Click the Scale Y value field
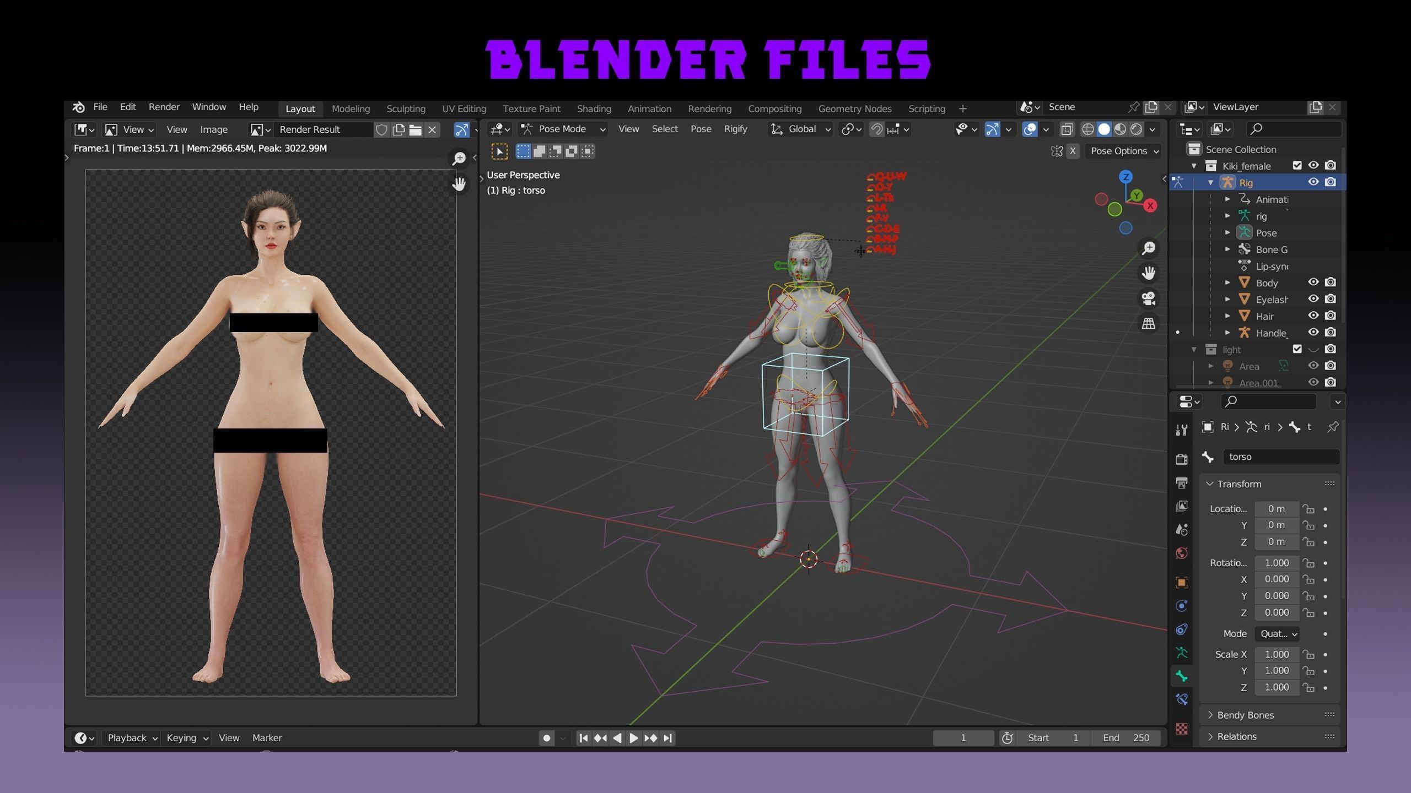This screenshot has height=793, width=1411. (x=1277, y=671)
